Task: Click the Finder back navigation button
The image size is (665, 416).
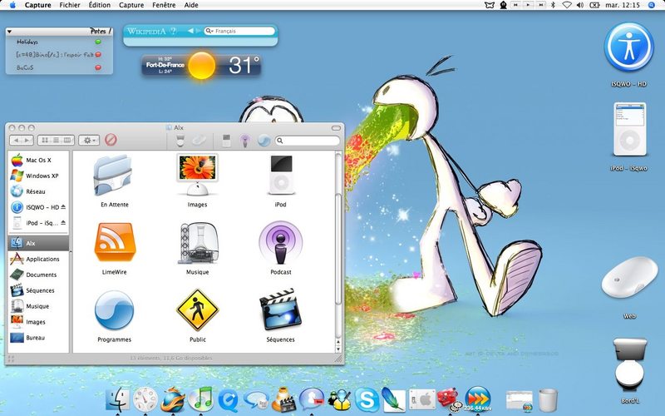Action: (x=16, y=140)
